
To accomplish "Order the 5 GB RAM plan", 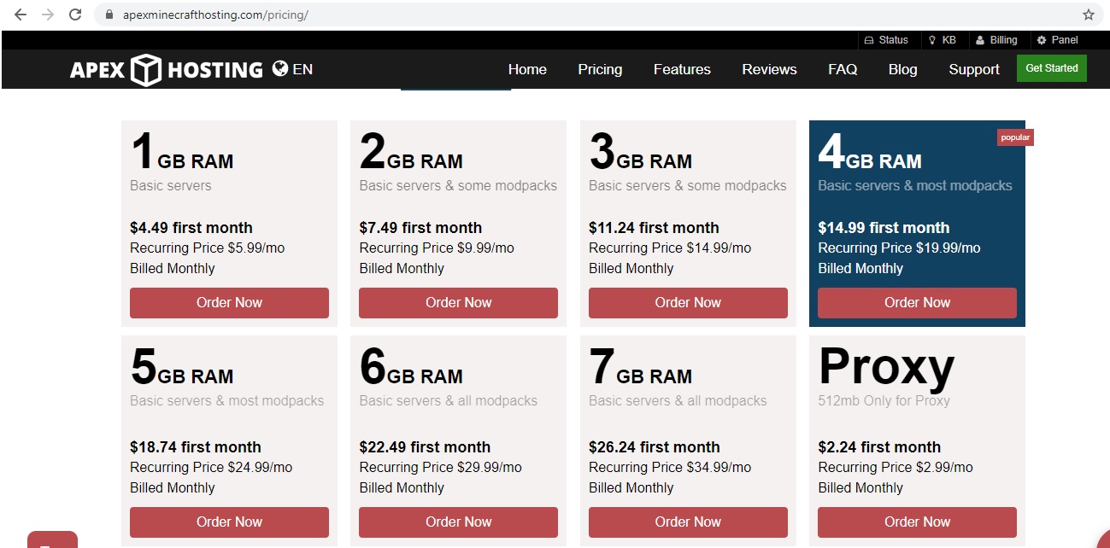I will point(229,522).
